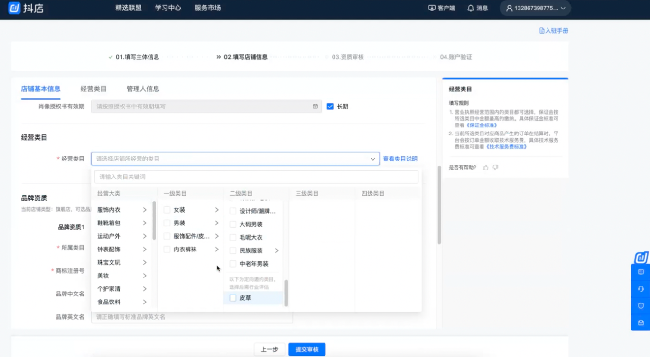Open the 保证金标准 link
Screen dimensions: 650x357
482,125
